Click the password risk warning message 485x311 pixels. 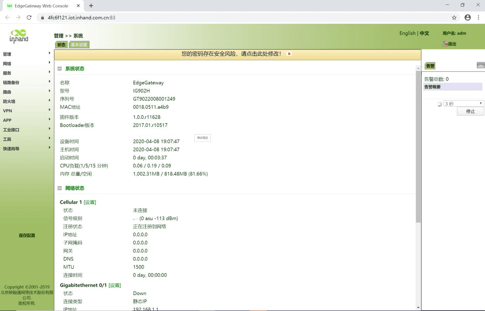(231, 54)
